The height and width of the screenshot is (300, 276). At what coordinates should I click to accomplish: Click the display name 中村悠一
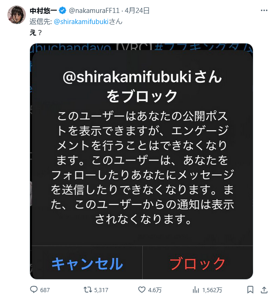(43, 11)
